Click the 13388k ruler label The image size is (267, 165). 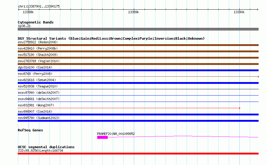tap(28, 12)
